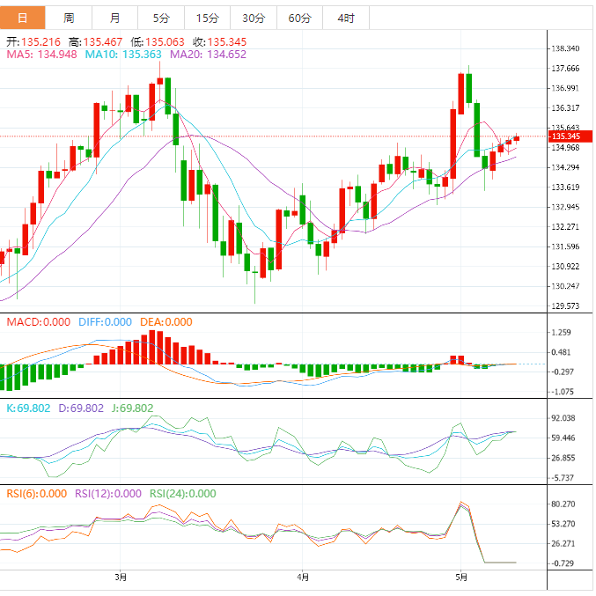This screenshot has height=596, width=596.
Task: Click the MA10 moving average label
Action: click(123, 55)
